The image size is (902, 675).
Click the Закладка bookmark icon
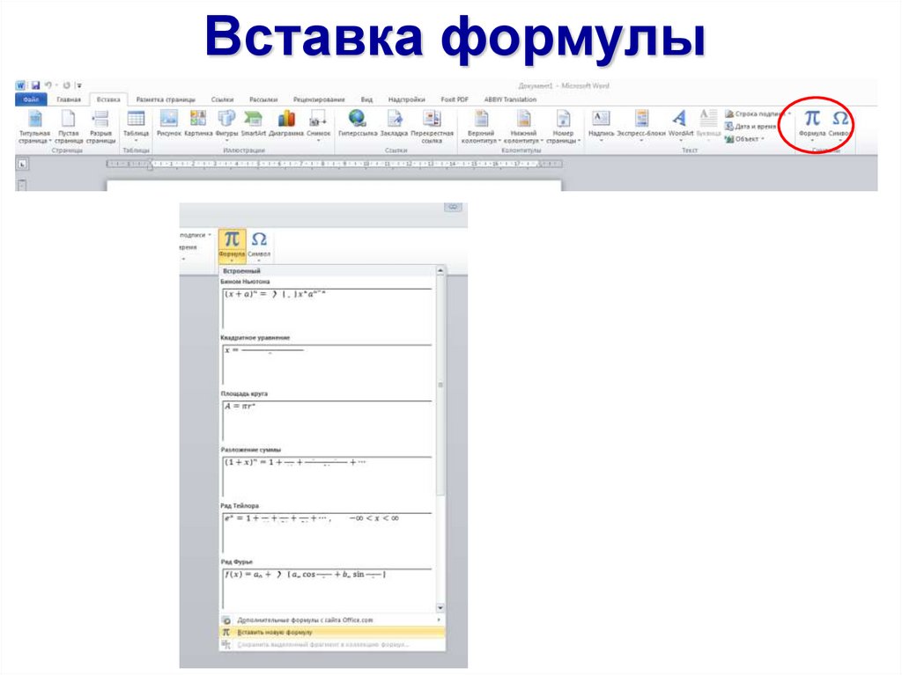[394, 119]
